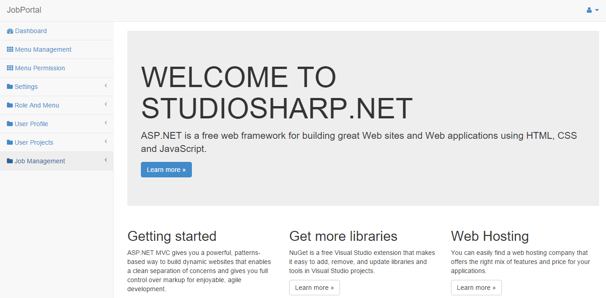Open the Dashboard sidebar item

(x=56, y=31)
